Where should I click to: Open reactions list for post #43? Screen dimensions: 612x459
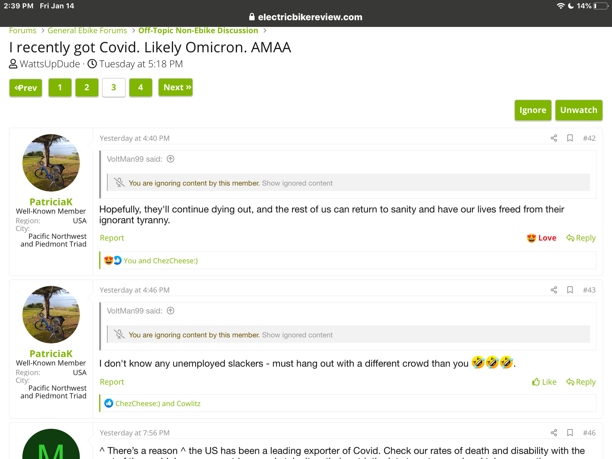point(158,403)
